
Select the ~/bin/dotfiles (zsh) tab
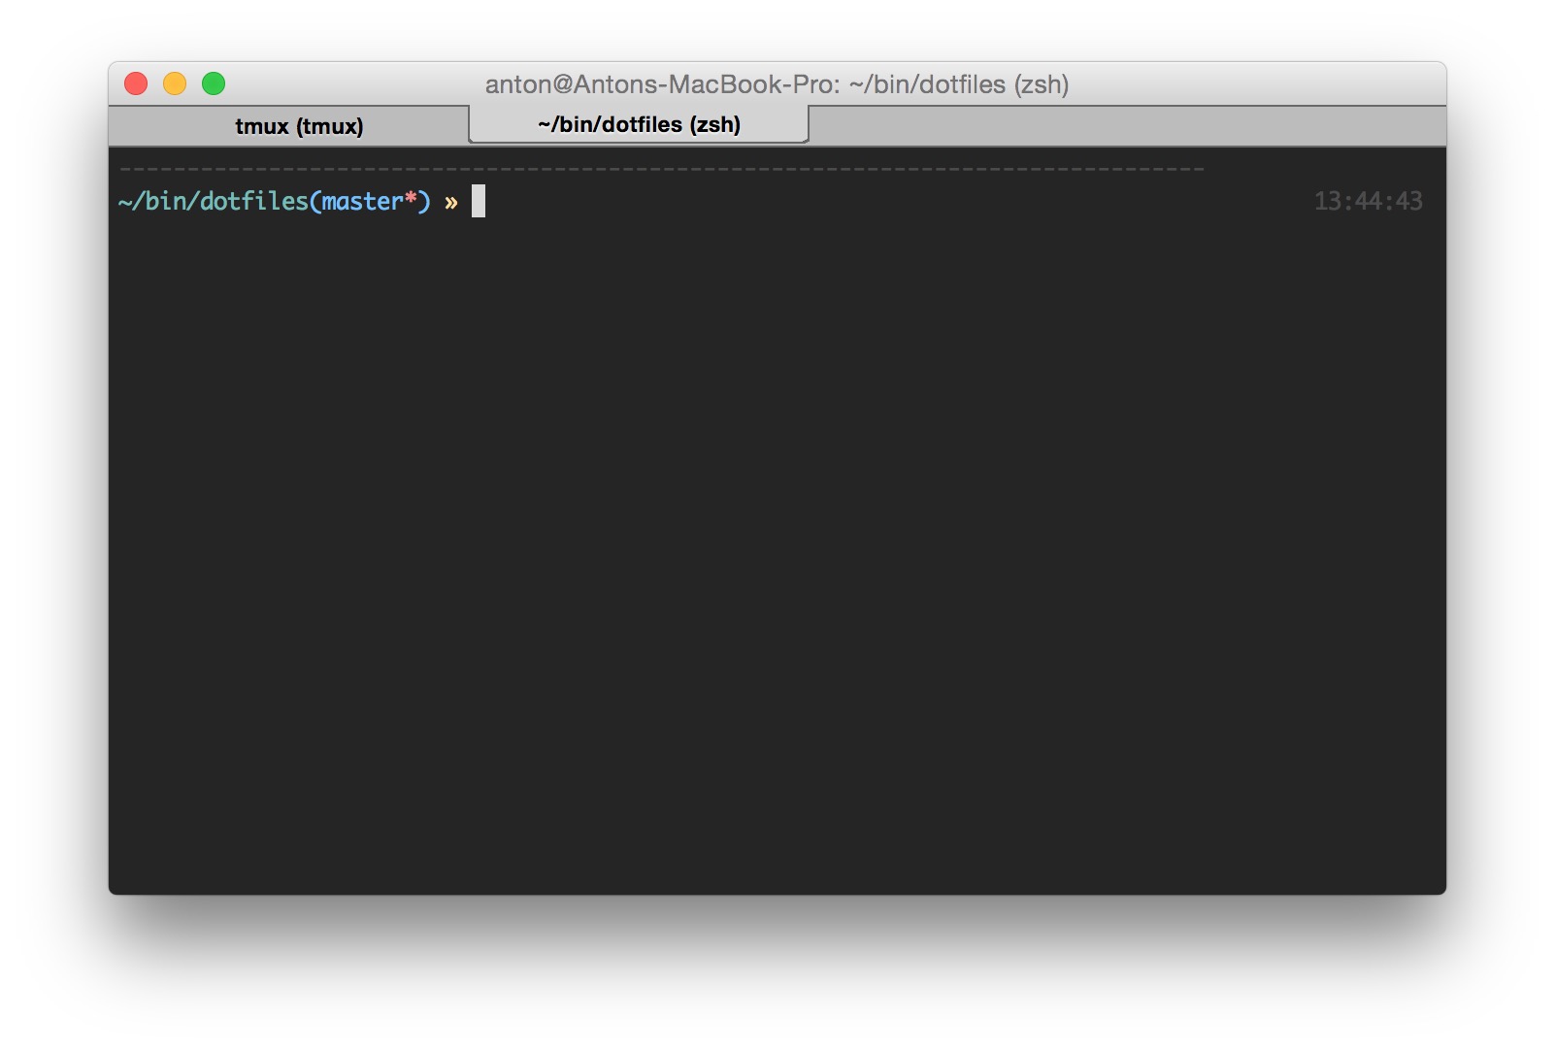point(638,124)
